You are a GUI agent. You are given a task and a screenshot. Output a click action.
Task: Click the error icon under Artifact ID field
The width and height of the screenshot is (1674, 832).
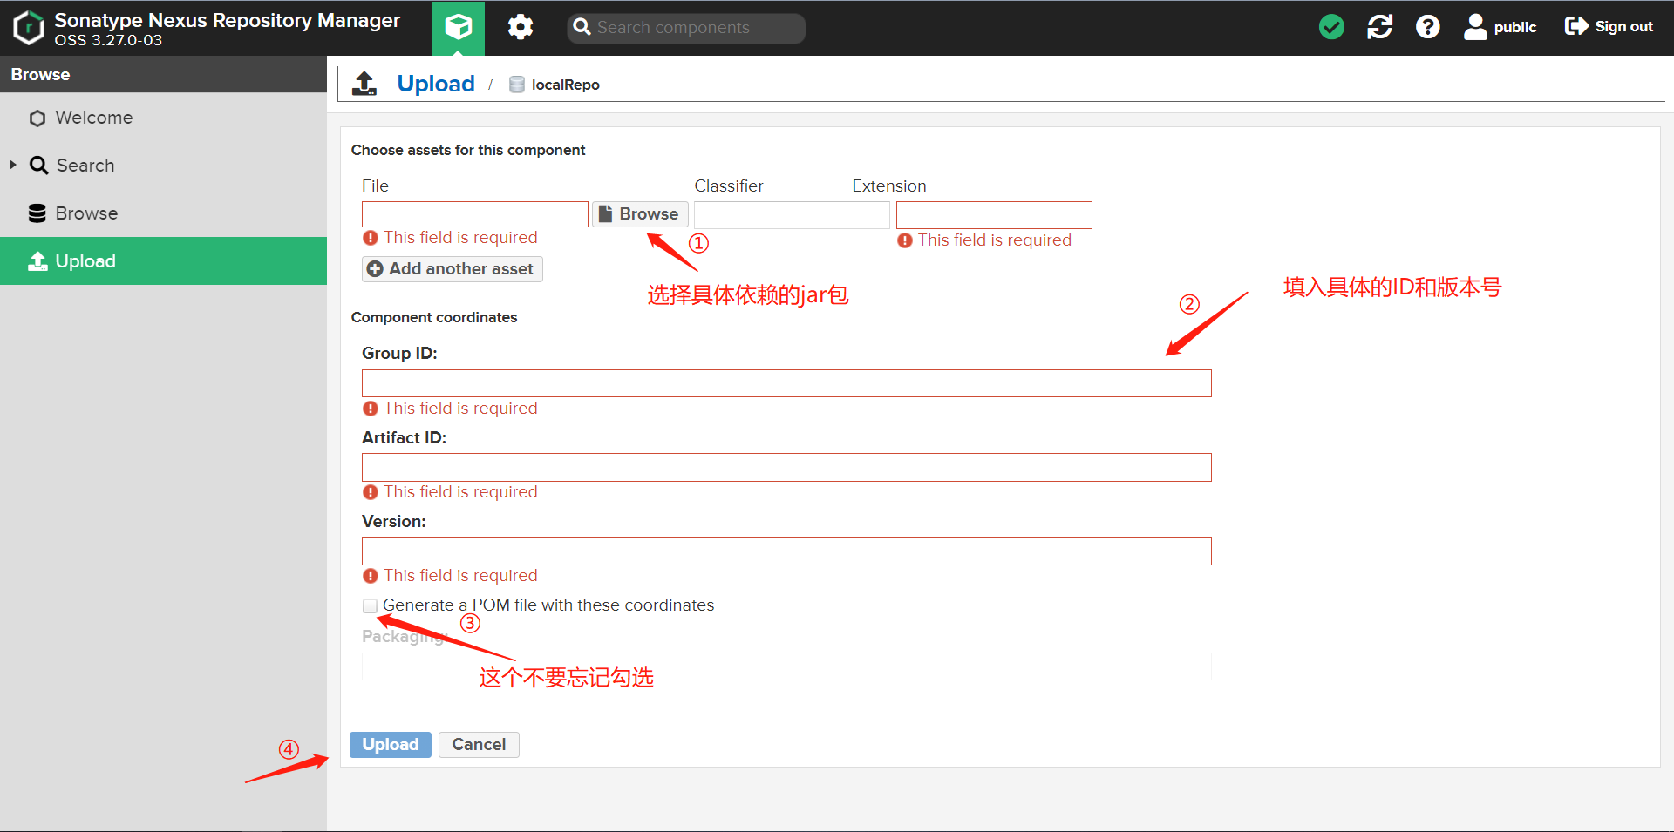tap(371, 492)
